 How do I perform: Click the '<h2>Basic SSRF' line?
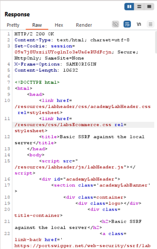[121, 222]
